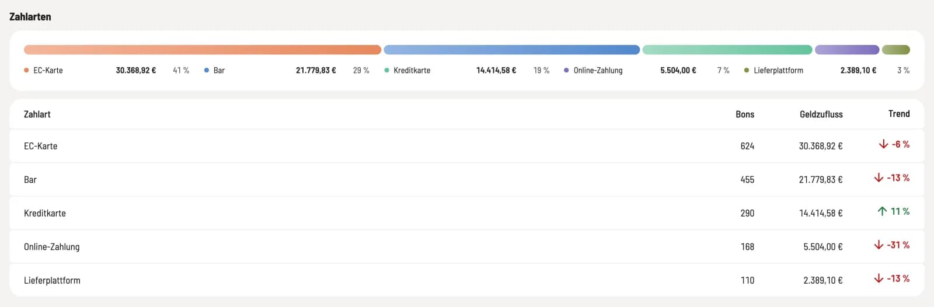The width and height of the screenshot is (934, 307).
Task: Sort by the Zahlart column header
Action: (x=37, y=114)
